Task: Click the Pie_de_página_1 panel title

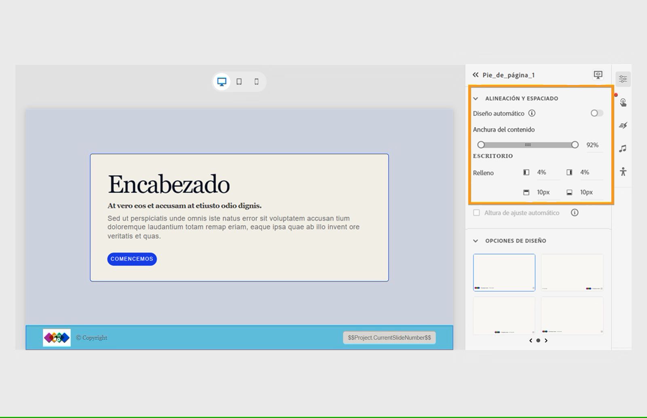Action: click(508, 75)
